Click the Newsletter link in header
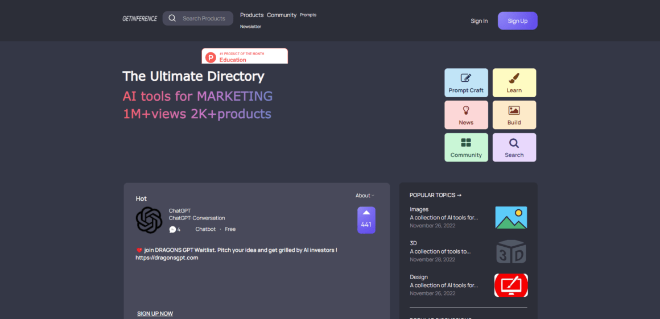The width and height of the screenshot is (660, 319). tap(250, 27)
